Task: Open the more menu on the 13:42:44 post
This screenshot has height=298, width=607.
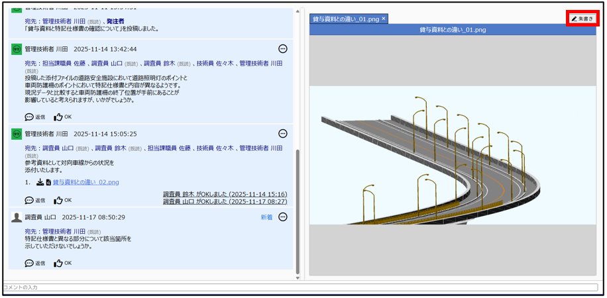Action: 283,49
